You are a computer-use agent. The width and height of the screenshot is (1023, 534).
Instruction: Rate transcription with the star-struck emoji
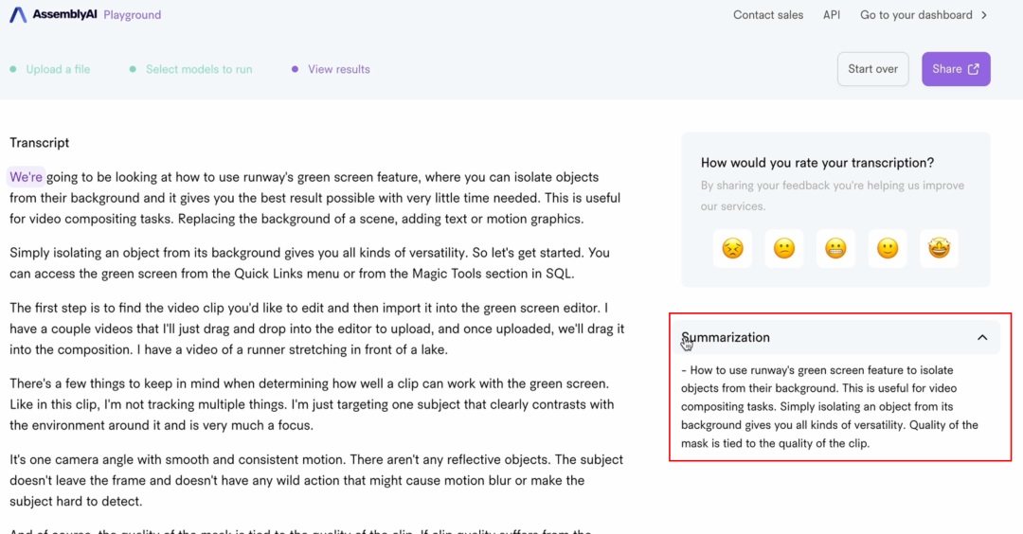pos(939,248)
